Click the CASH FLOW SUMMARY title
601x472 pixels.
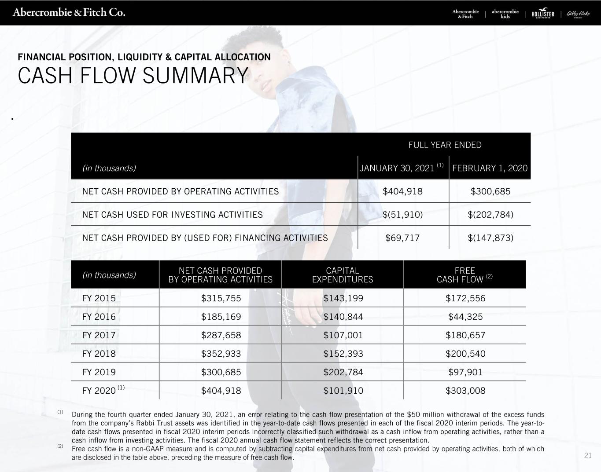pyautogui.click(x=133, y=76)
